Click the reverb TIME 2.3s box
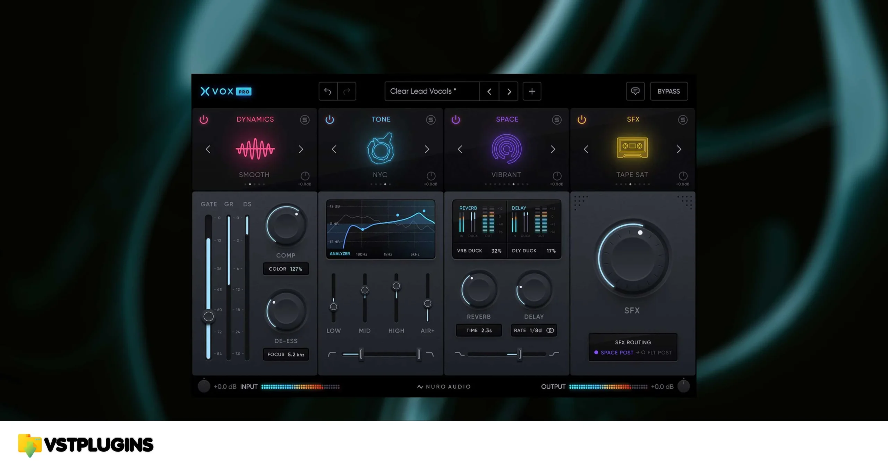This screenshot has width=888, height=471. click(479, 330)
